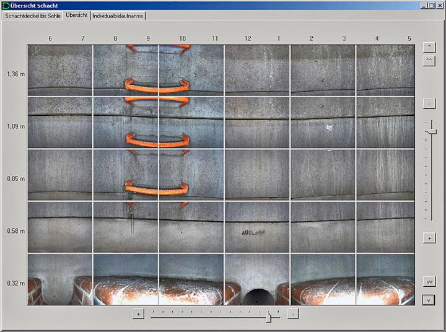Click the vertical slider handle
446x332 pixels.
[x=432, y=131]
